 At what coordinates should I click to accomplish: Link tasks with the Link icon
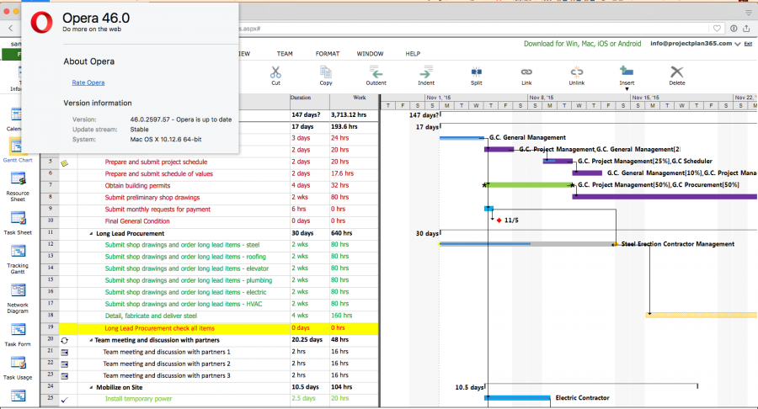pos(526,72)
